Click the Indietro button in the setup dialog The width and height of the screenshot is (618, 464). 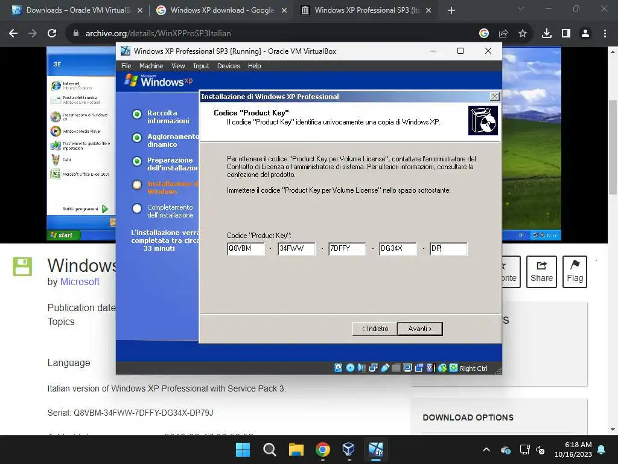pos(375,329)
